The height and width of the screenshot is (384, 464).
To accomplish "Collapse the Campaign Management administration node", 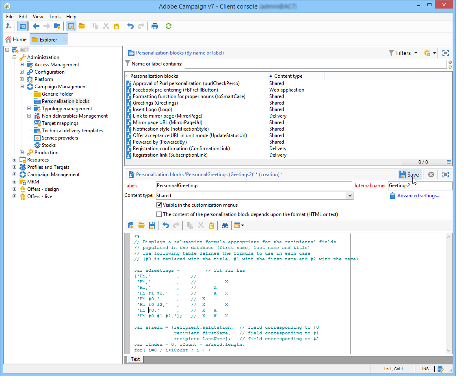I will (22, 87).
